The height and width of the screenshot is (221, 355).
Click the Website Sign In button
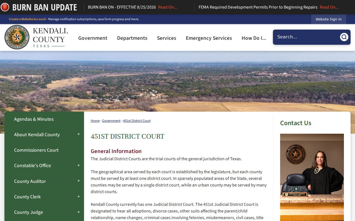coord(328,19)
